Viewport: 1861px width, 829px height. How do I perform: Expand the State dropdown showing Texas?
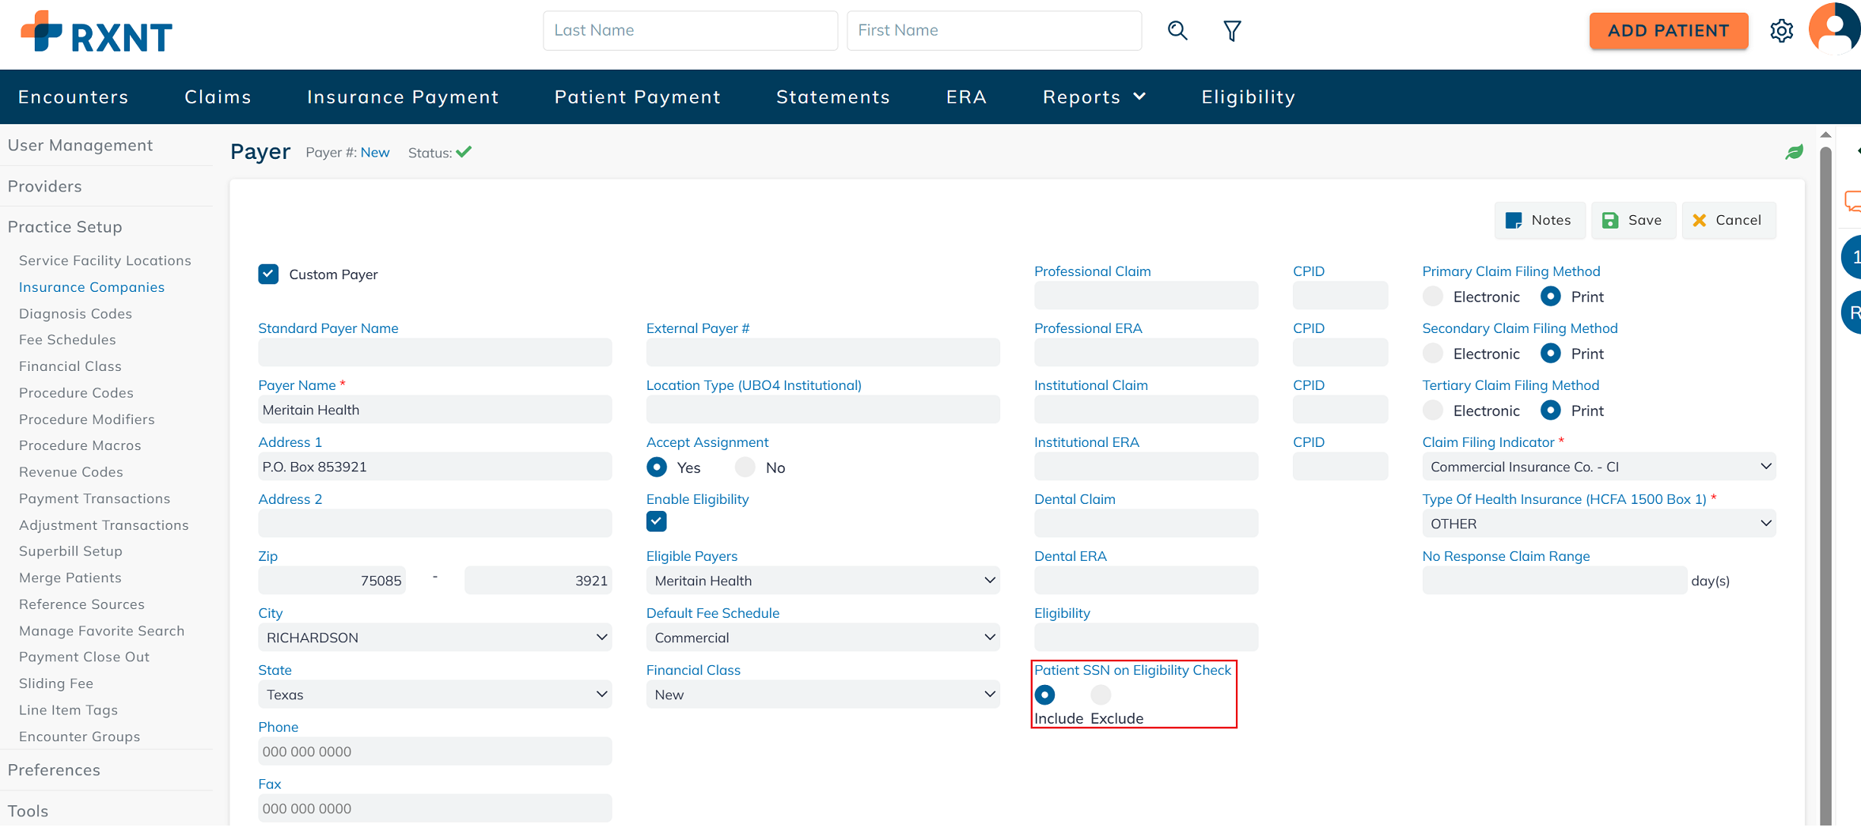(434, 695)
